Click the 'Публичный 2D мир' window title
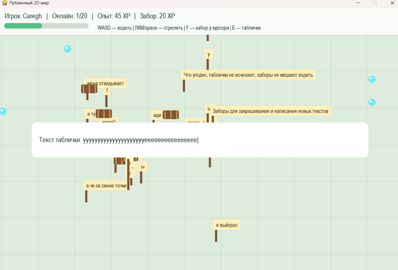Screen dimensions: 398x270 click(x=29, y=3)
